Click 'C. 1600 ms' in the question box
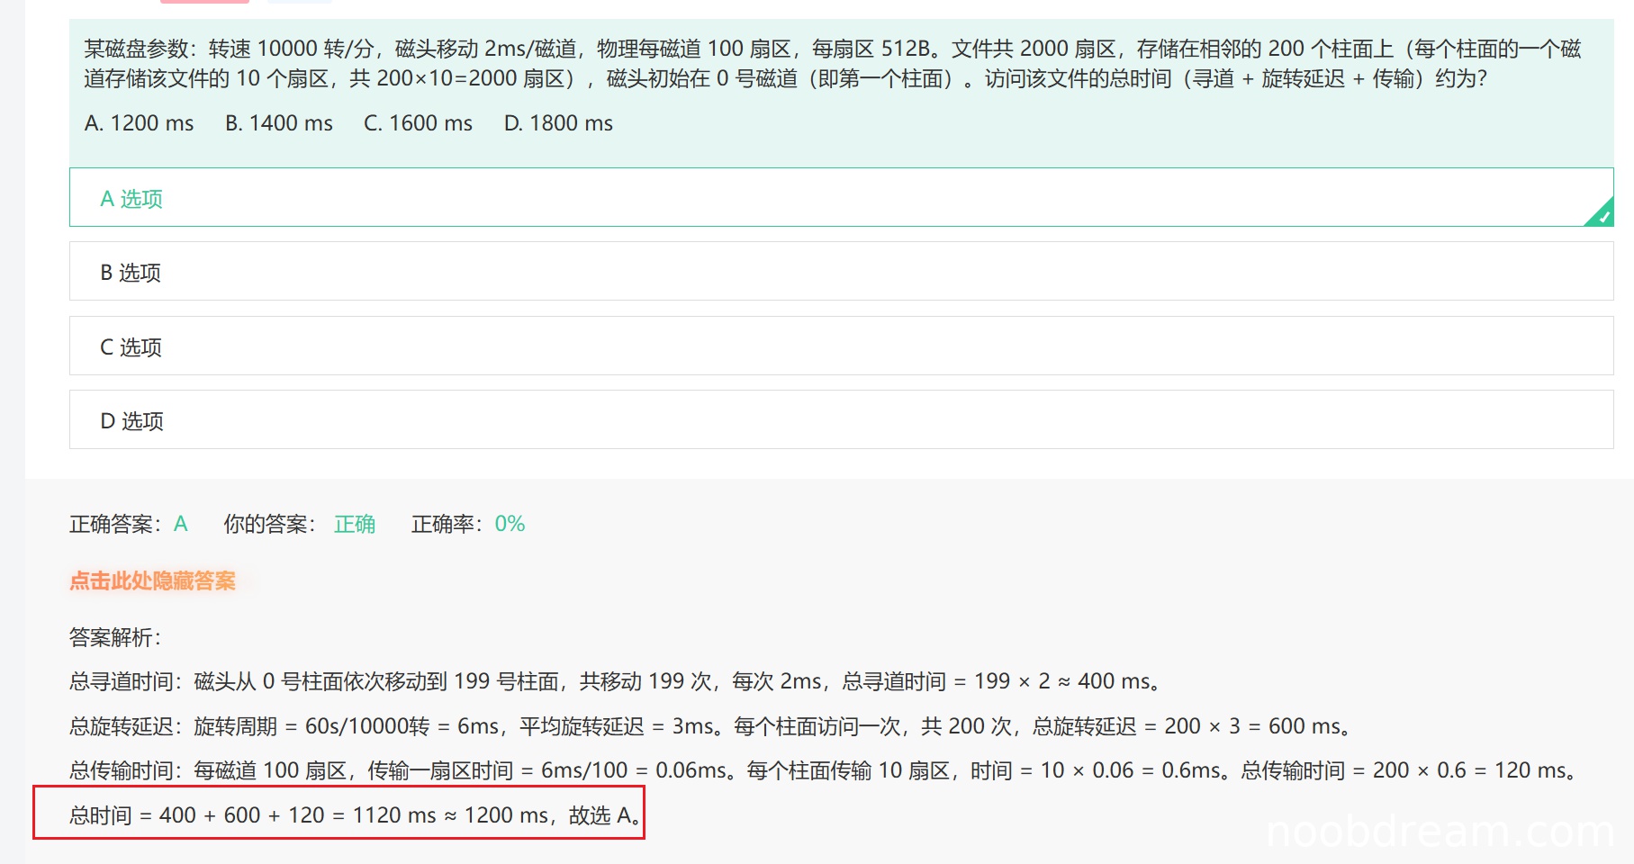This screenshot has height=864, width=1634. [418, 123]
